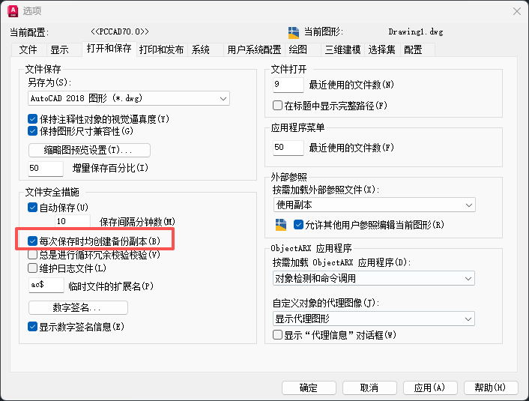Click the 应用(A) button
This screenshot has height=401, width=529.
click(x=430, y=388)
